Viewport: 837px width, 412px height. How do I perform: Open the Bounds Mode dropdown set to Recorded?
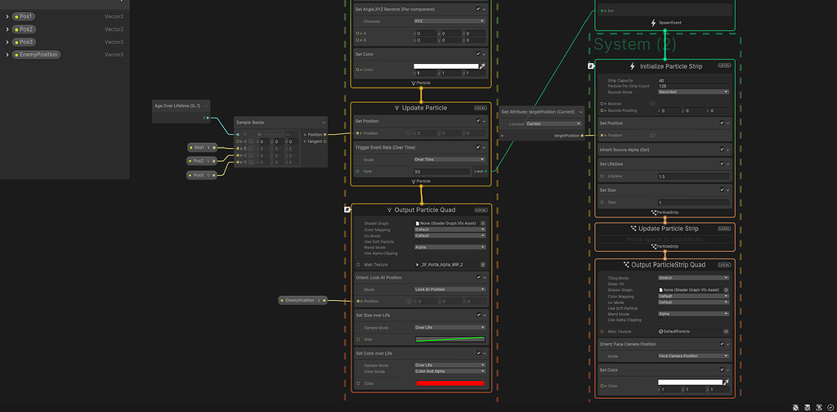pyautogui.click(x=693, y=92)
